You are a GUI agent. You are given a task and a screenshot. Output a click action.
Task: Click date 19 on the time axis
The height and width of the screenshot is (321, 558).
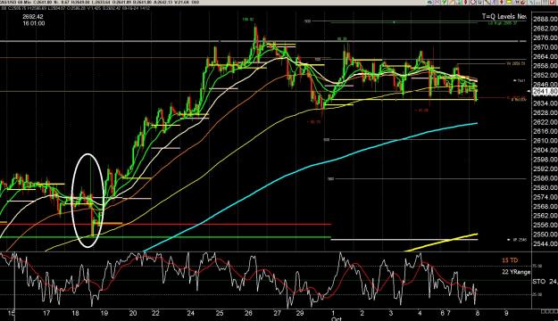click(x=104, y=313)
